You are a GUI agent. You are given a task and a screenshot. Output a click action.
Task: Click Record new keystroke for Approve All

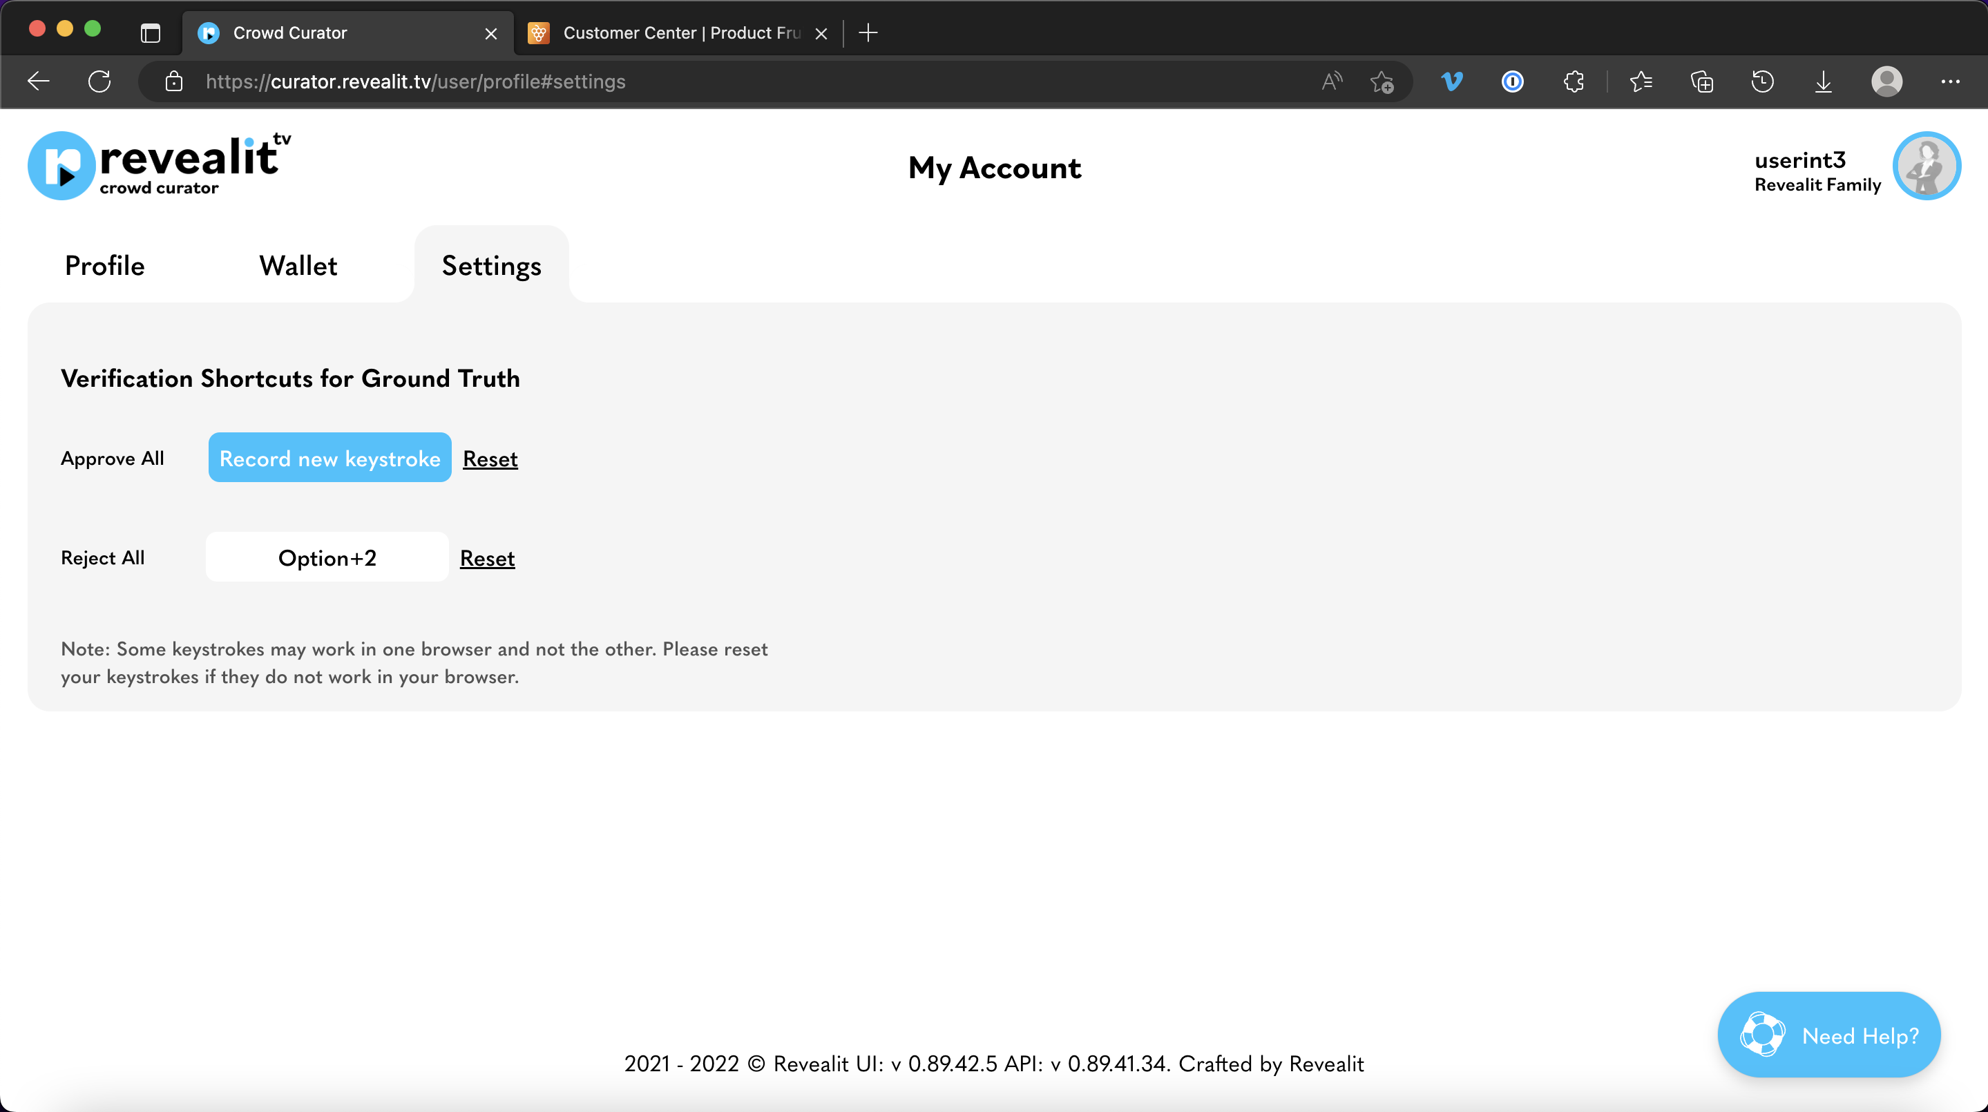tap(329, 458)
